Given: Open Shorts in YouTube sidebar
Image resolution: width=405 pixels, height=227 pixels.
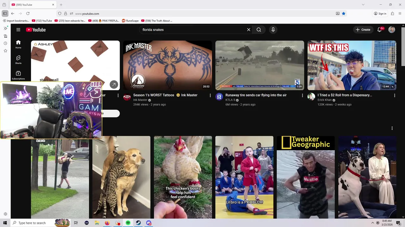Looking at the screenshot, I should (18, 60).
